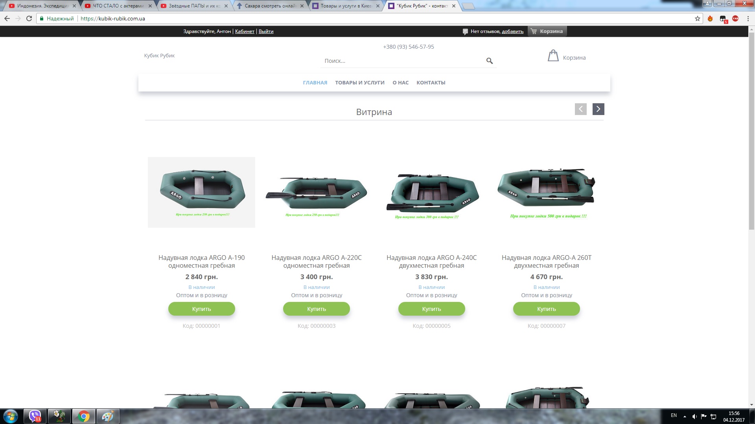Click the search magnifier icon

click(490, 61)
